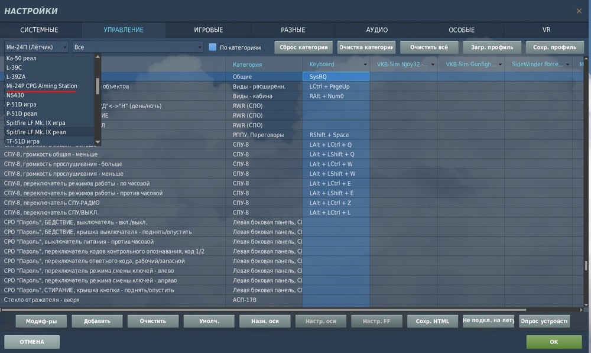Image resolution: width=591 pixels, height=353 pixels.
Task: Click the Очистка категории button
Action: coord(366,47)
